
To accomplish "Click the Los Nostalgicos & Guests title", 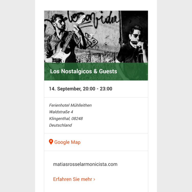I will [83, 71].
